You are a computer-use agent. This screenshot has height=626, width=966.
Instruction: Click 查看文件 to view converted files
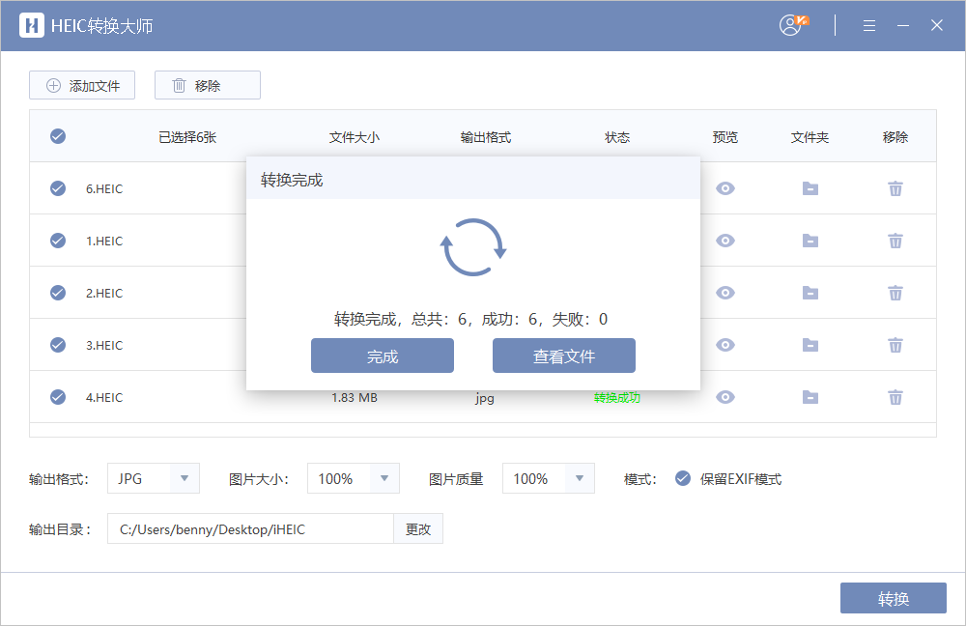[x=564, y=356]
